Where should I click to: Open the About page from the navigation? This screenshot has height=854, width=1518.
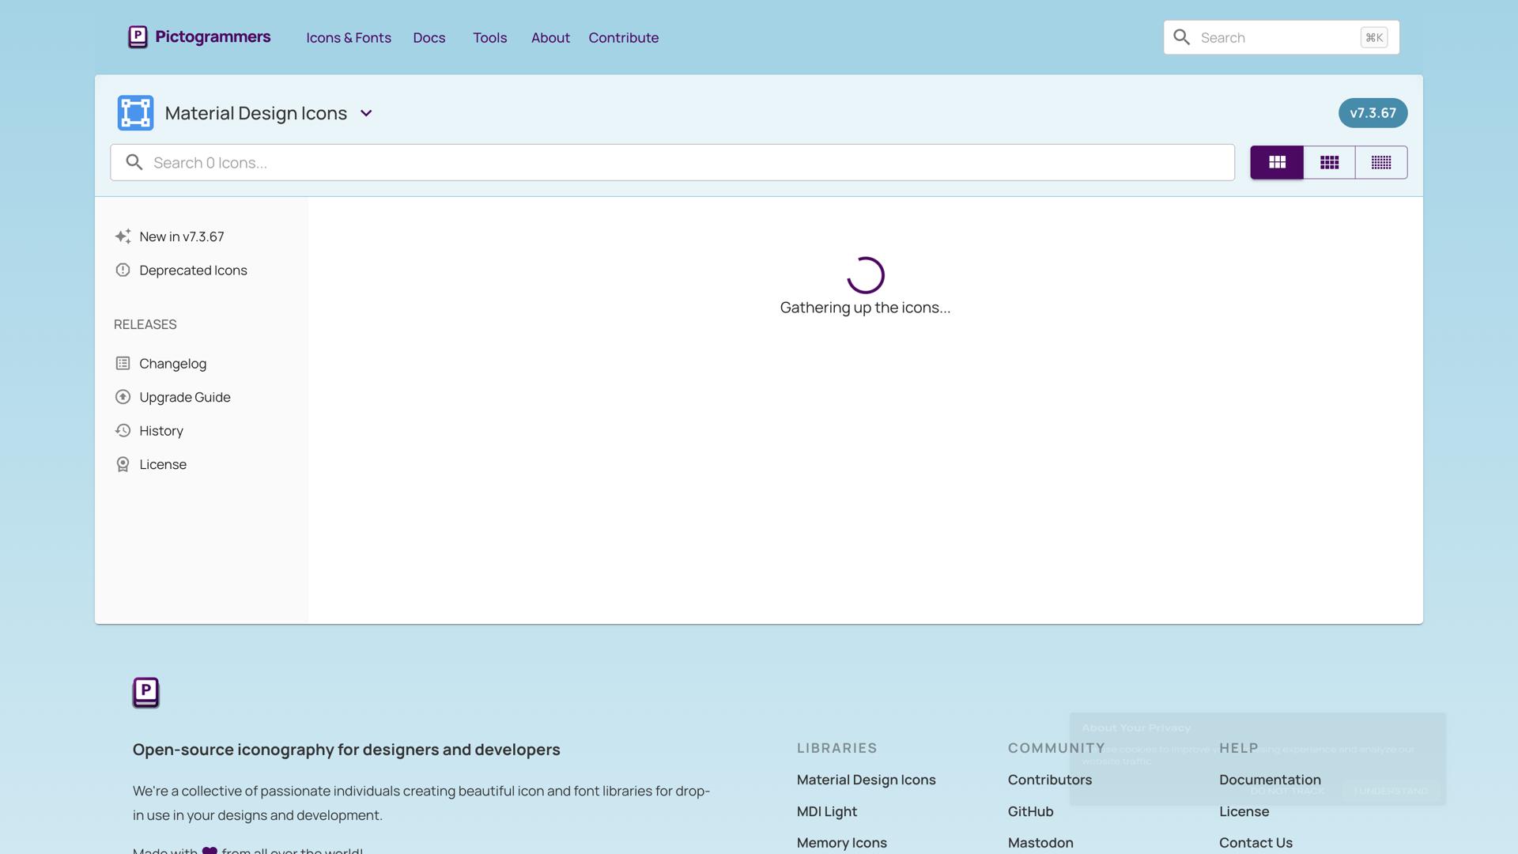(550, 37)
